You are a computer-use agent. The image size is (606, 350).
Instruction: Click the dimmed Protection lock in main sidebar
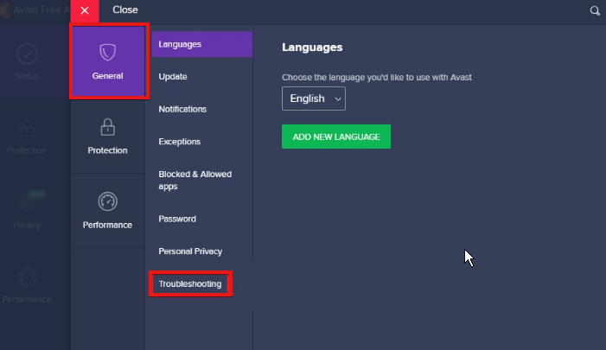27,129
